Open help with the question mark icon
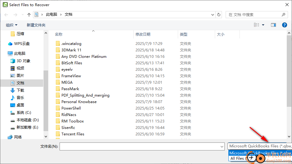 pos(284,25)
